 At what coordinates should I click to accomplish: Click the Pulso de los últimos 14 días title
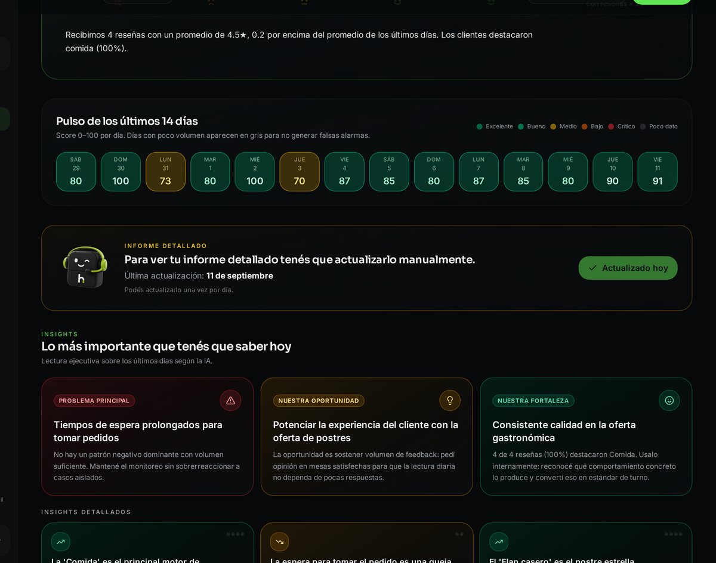pyautogui.click(x=127, y=121)
